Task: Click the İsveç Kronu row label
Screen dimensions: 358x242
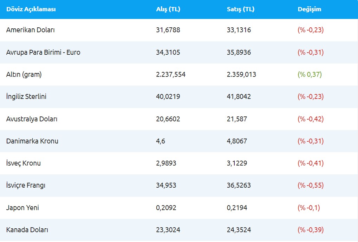Action: tap(24, 163)
